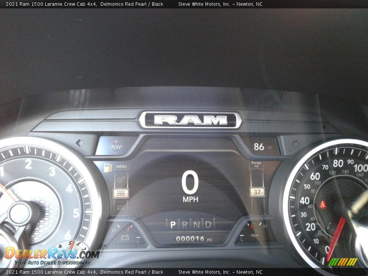Click the 000016 mi odometer reading

[194, 239]
